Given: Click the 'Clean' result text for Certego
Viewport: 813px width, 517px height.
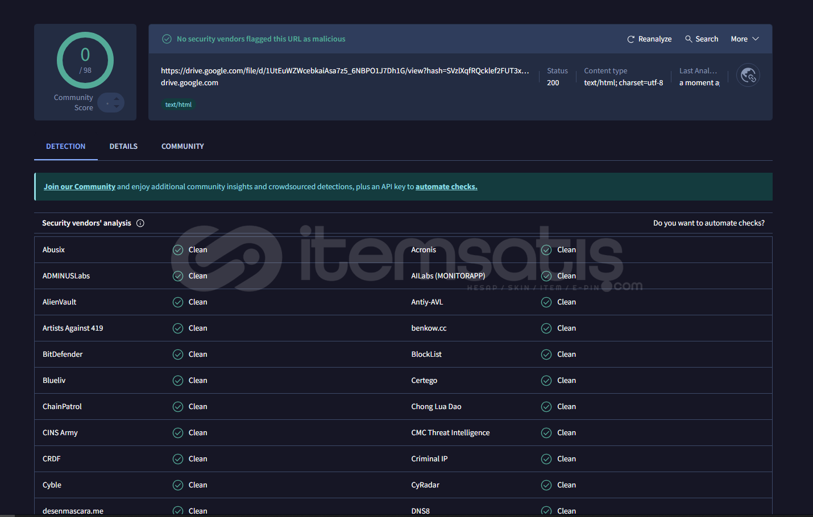Looking at the screenshot, I should point(566,381).
